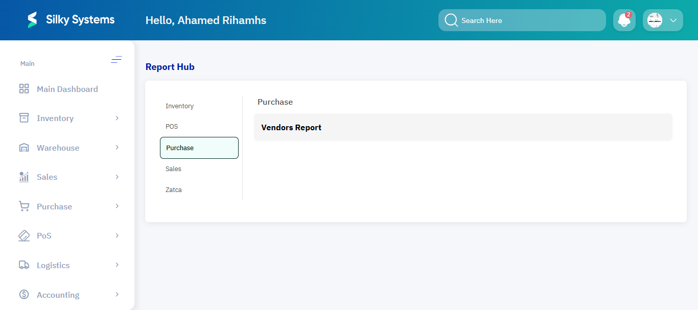Collapse the sidebar using the hamburger icon
698x310 pixels.
pyautogui.click(x=117, y=60)
